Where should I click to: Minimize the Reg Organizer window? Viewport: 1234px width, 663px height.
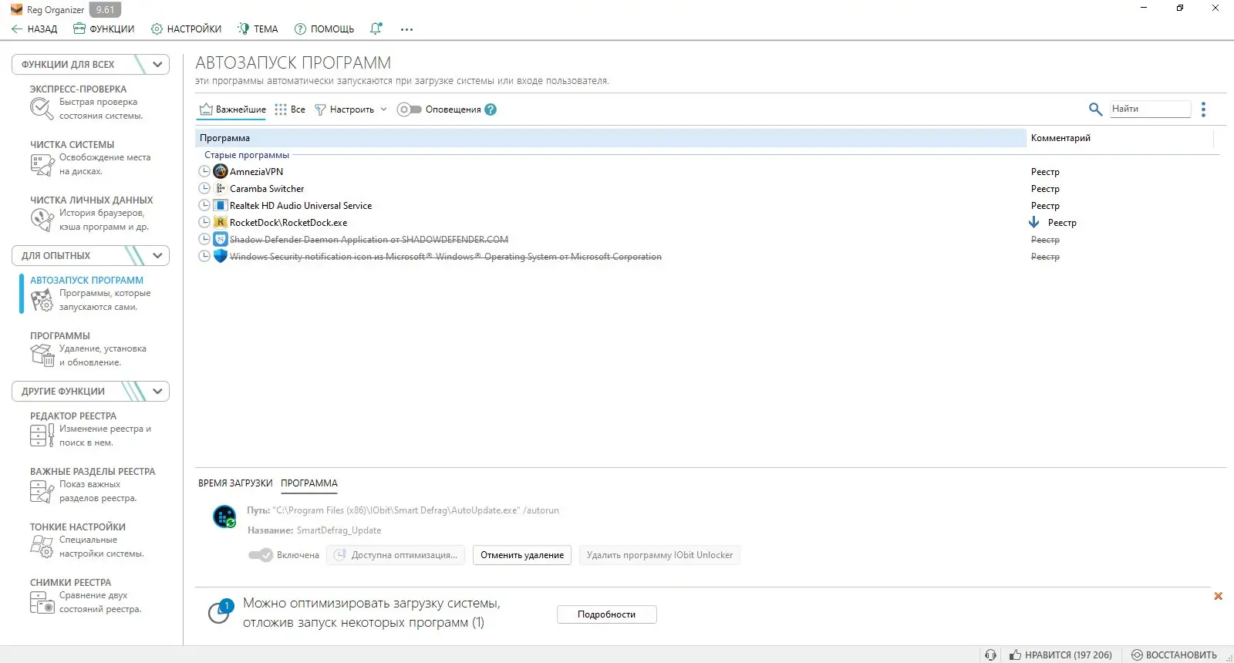pyautogui.click(x=1144, y=8)
